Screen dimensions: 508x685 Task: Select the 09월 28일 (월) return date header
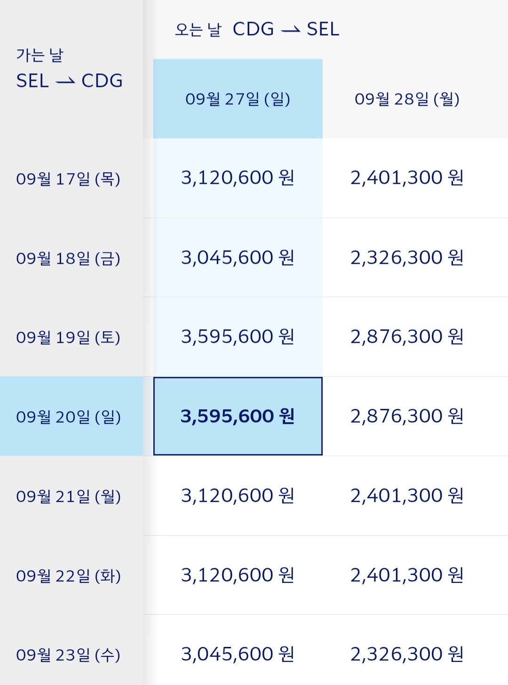(407, 99)
